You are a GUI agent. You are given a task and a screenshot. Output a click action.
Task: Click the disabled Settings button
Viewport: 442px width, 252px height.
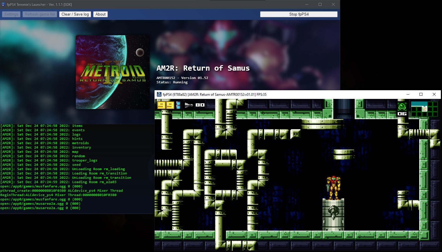[11, 14]
